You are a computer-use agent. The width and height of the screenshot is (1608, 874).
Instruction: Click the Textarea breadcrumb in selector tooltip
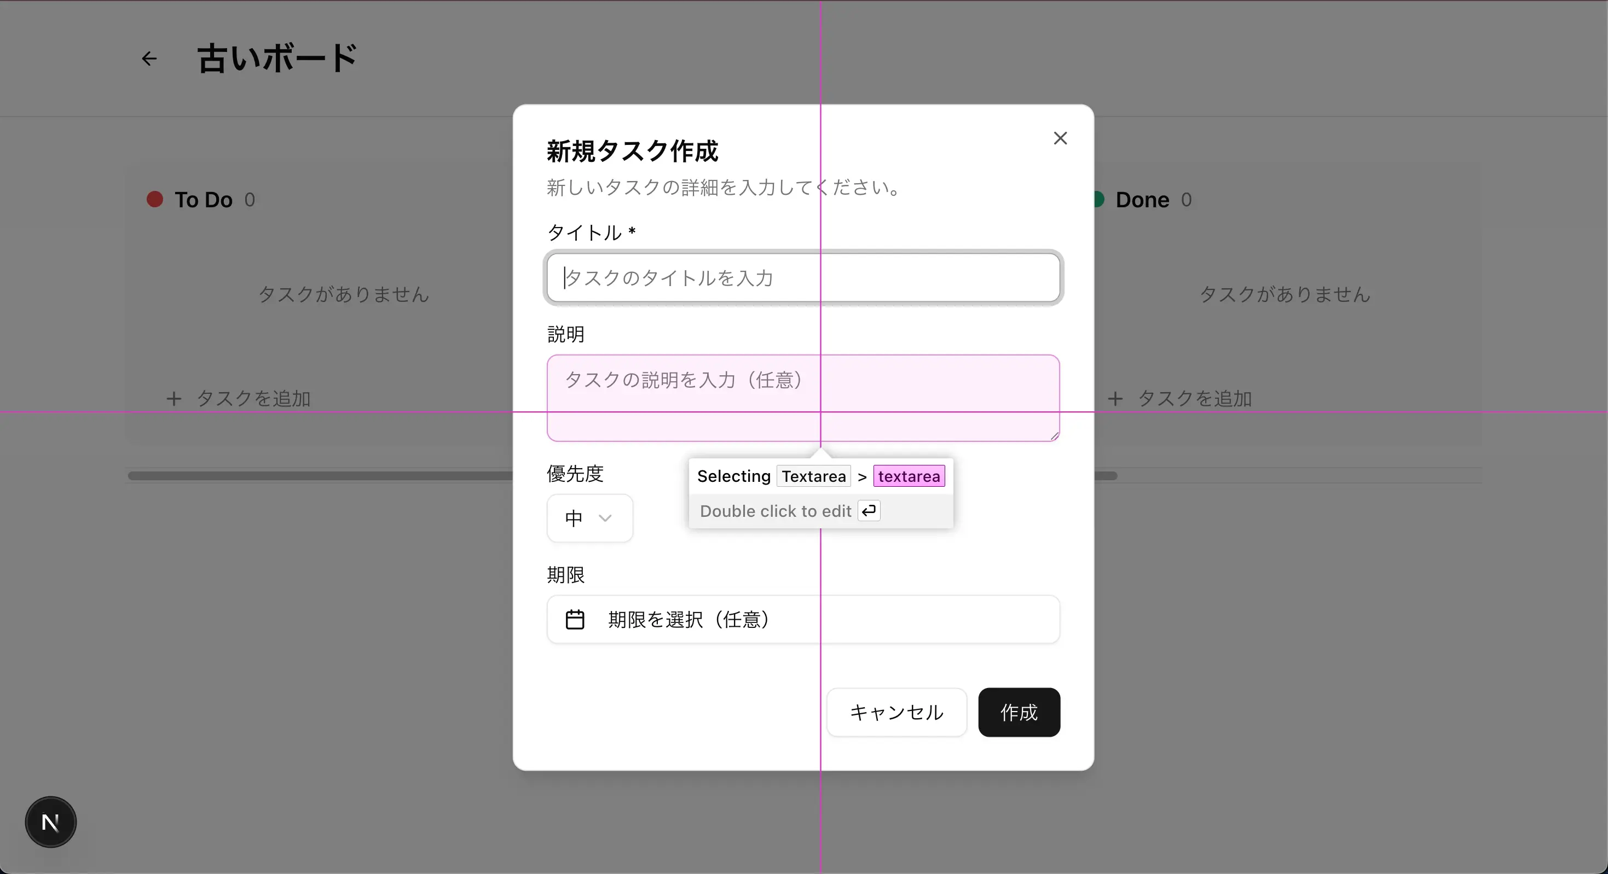[813, 476]
